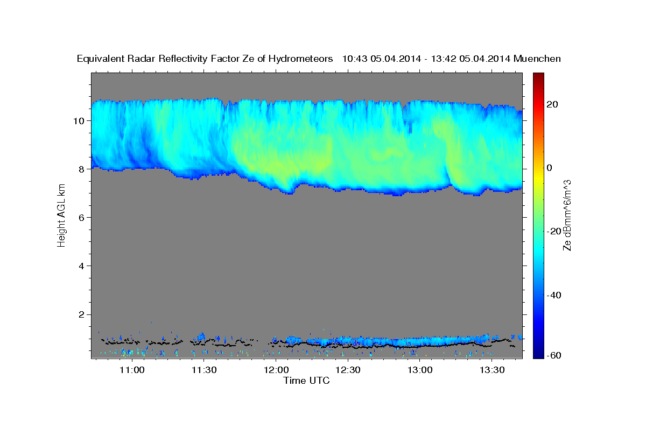Click the date range '10:43 05.04.2014 - 13:42 05.04.2014'
The height and width of the screenshot is (430, 646).
tap(427, 59)
